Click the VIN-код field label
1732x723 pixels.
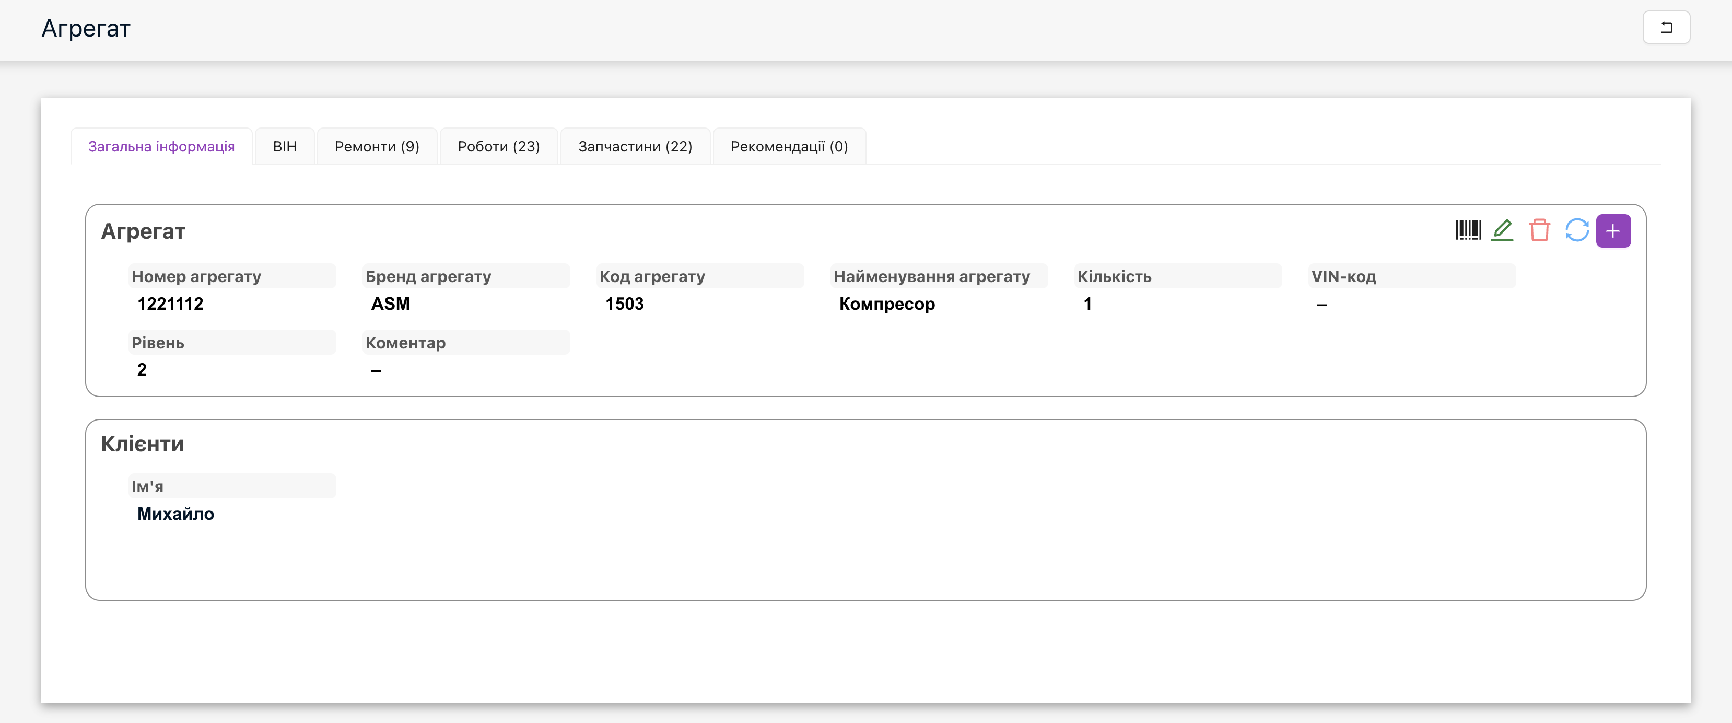coord(1343,276)
